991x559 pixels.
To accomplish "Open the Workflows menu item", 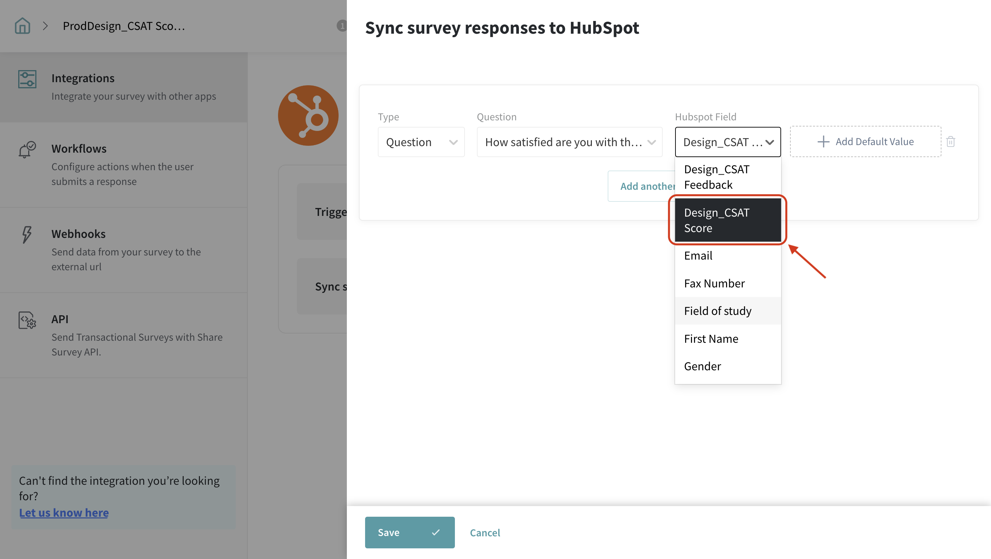I will pos(124,165).
